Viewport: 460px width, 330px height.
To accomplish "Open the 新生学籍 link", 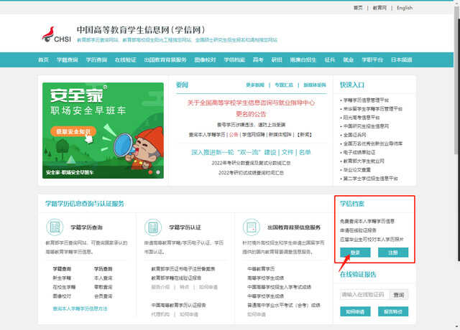I will [62, 278].
